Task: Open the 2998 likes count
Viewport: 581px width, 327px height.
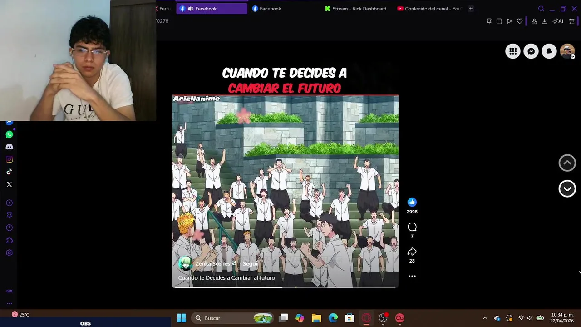Action: (412, 212)
